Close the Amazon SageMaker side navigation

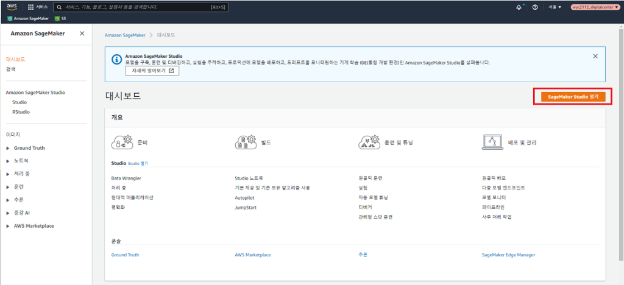tap(82, 33)
